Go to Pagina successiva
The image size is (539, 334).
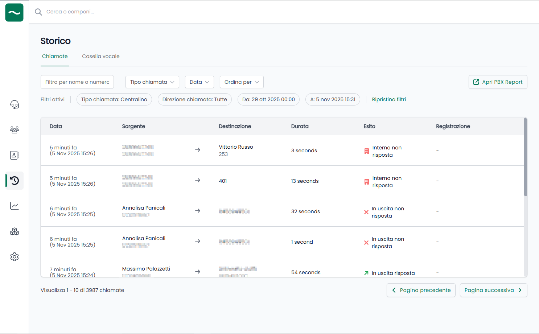pyautogui.click(x=493, y=290)
